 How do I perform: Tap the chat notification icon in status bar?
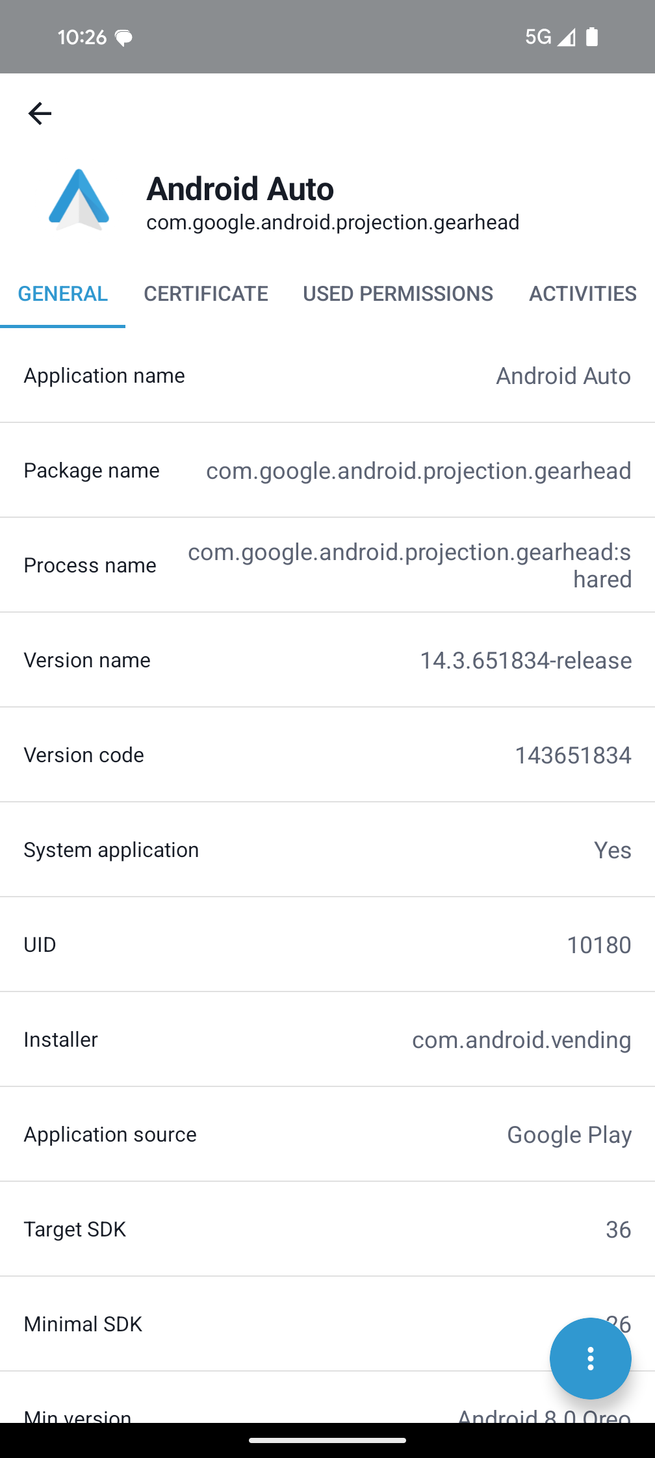(123, 38)
